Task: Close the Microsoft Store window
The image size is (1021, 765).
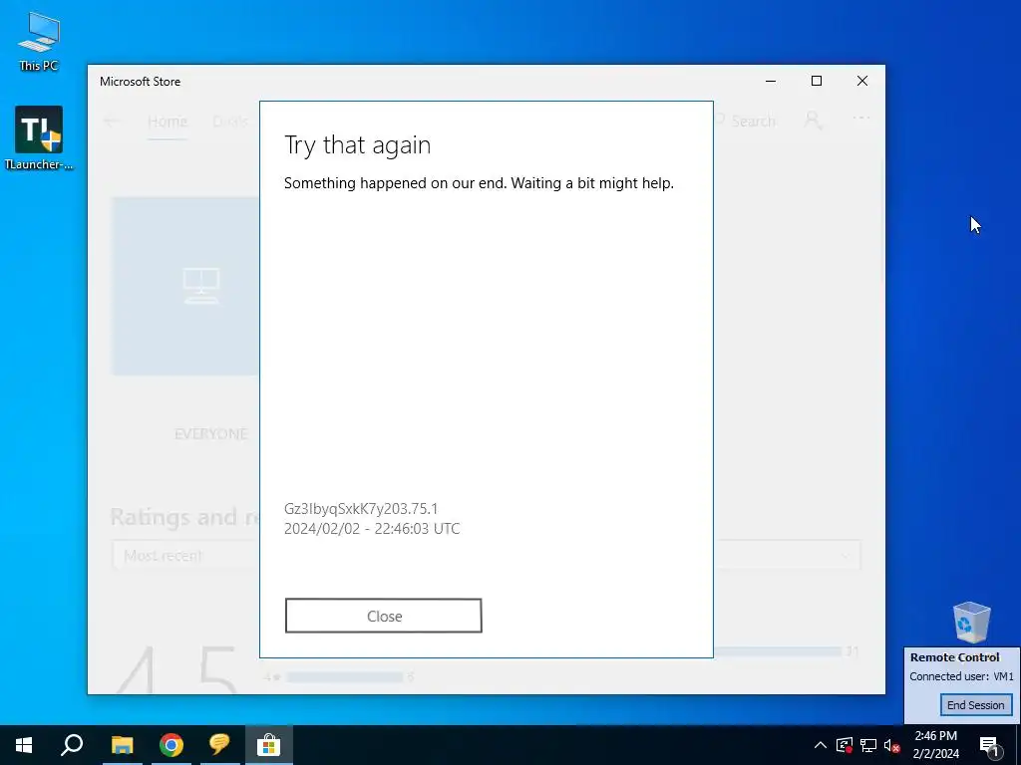Action: (x=862, y=81)
